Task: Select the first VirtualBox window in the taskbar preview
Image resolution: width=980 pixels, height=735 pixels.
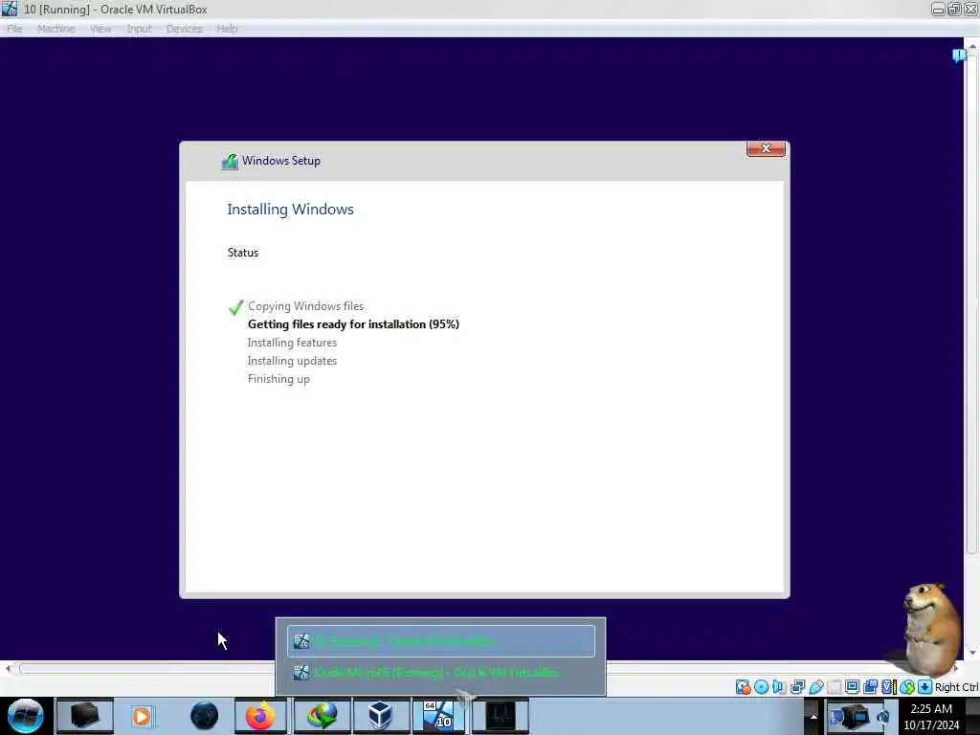Action: click(441, 641)
